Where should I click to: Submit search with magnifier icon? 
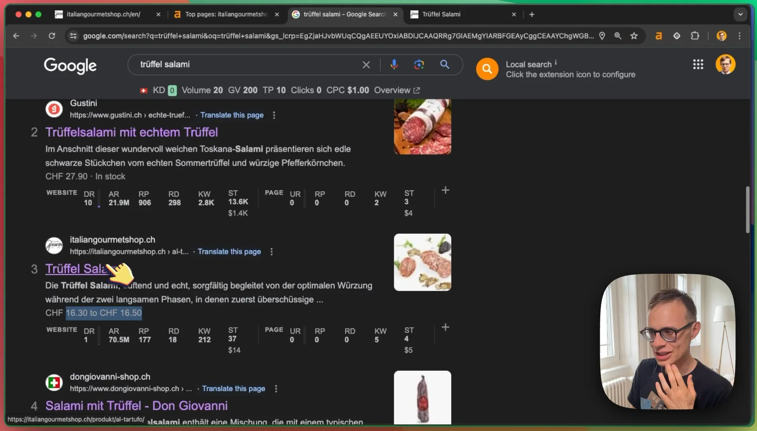tap(445, 65)
